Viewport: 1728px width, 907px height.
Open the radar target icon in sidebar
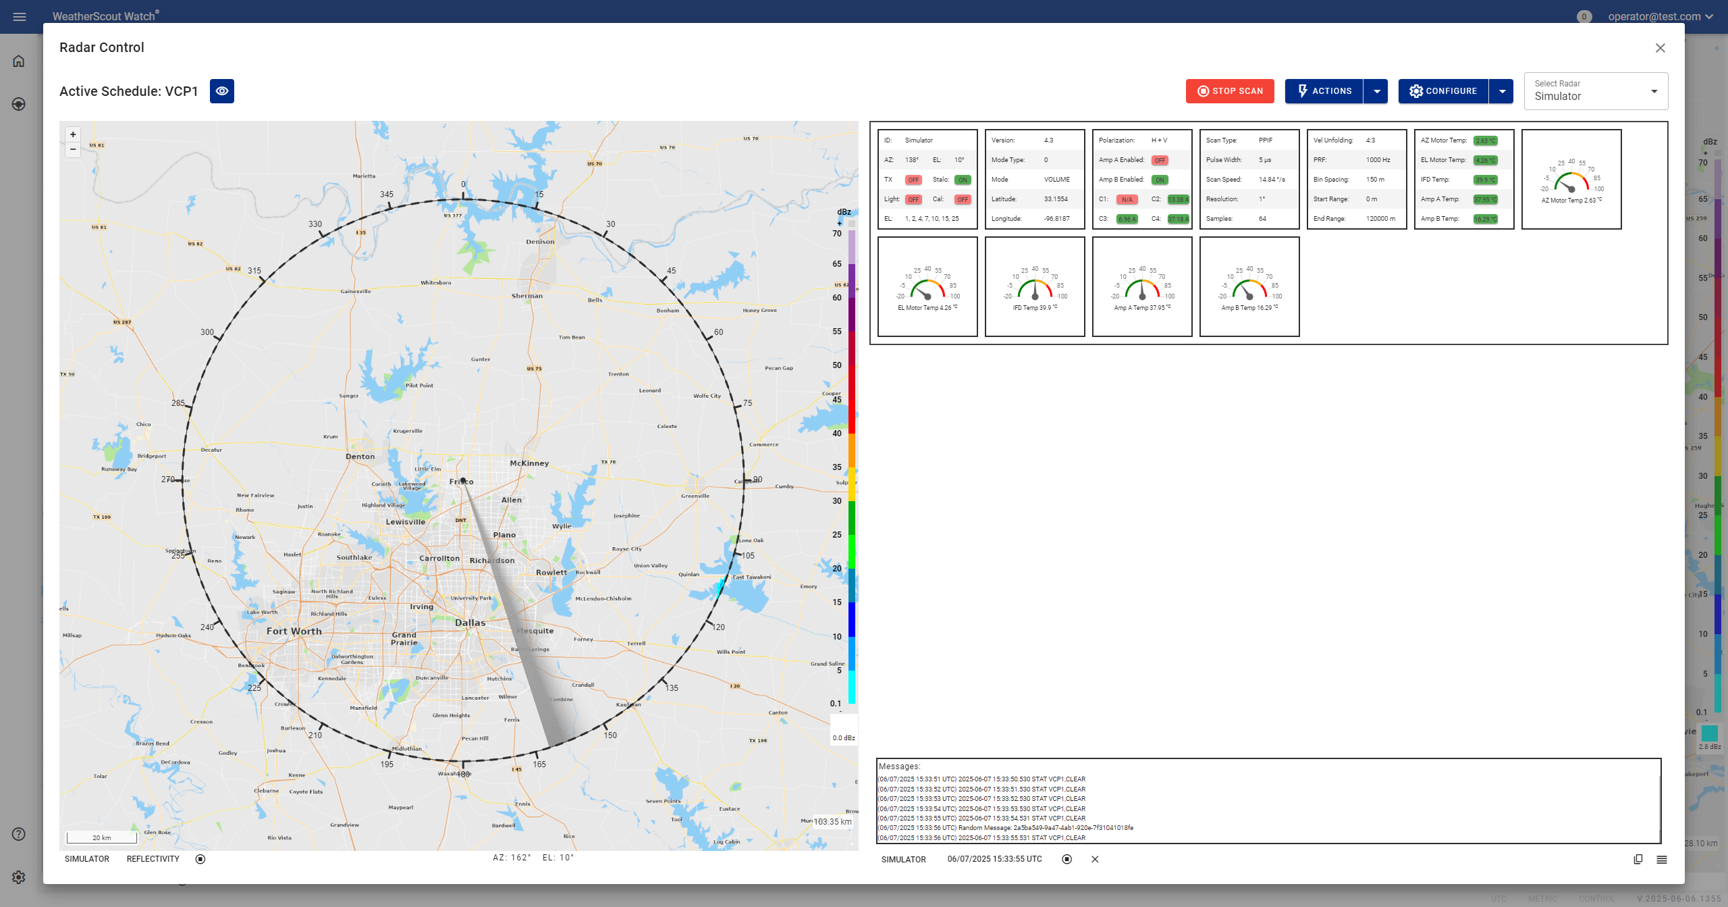[x=19, y=104]
